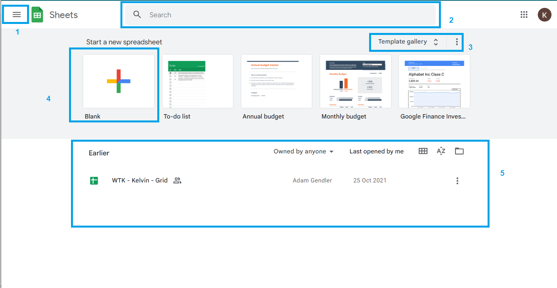
Task: Click the Sheets logo icon
Action: [37, 14]
